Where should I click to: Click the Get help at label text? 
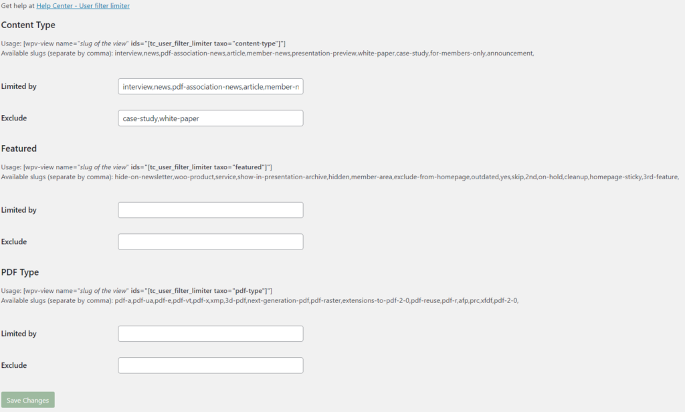coord(18,5)
